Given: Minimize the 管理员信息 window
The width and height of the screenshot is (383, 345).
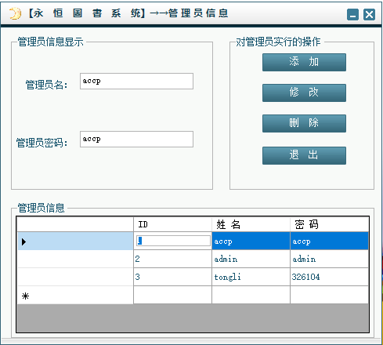Looking at the screenshot, I should tap(352, 14).
